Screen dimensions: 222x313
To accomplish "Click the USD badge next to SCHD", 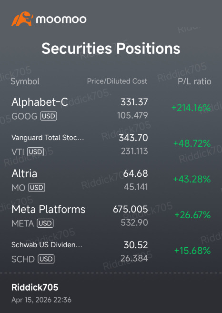I will click(x=46, y=259).
